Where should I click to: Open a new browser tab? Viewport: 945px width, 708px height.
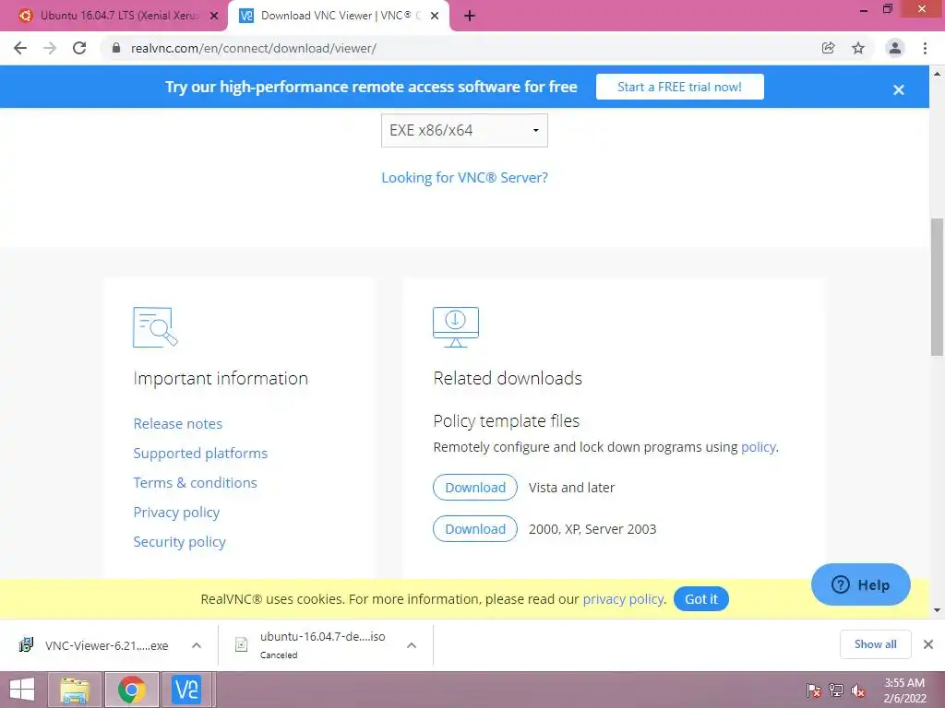pyautogui.click(x=470, y=17)
